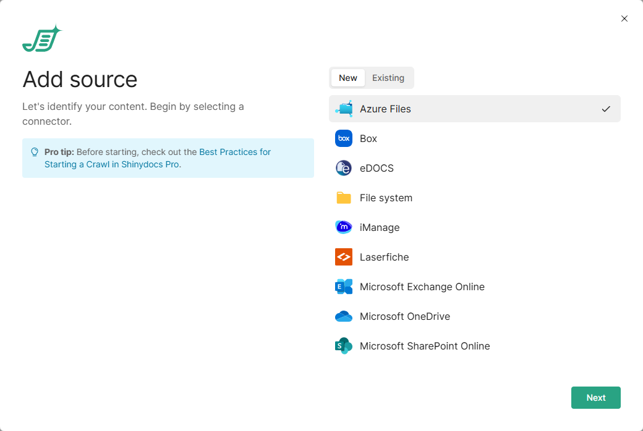Click the Shinydocs logo

click(x=42, y=38)
